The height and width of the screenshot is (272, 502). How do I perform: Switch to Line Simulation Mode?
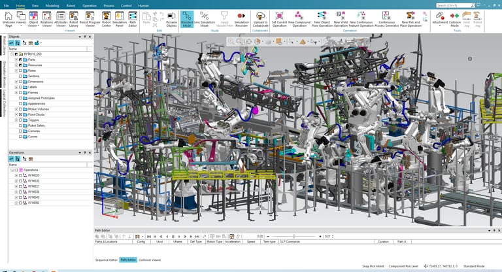pos(204,19)
